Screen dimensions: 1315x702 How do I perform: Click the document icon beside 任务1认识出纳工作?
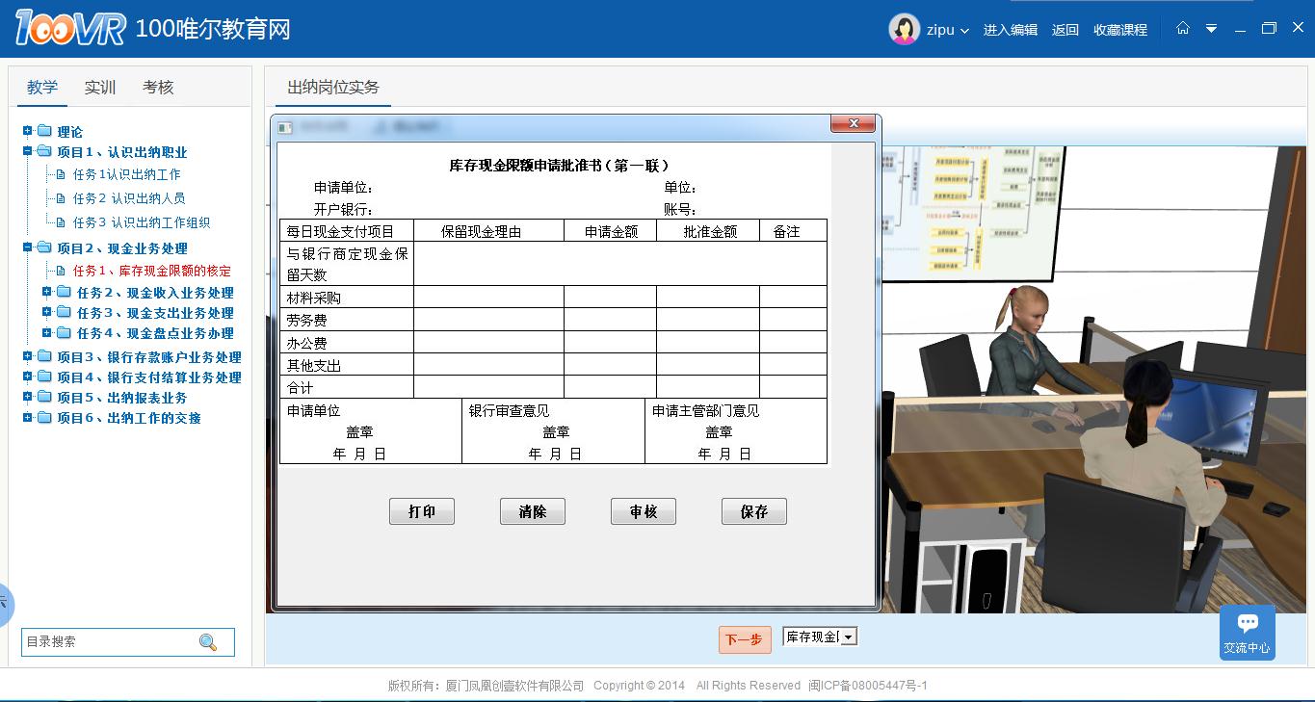point(61,174)
